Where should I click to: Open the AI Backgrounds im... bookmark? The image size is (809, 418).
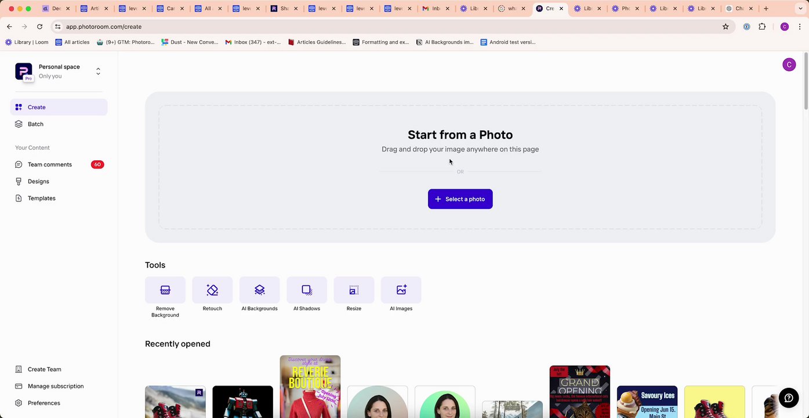click(445, 42)
